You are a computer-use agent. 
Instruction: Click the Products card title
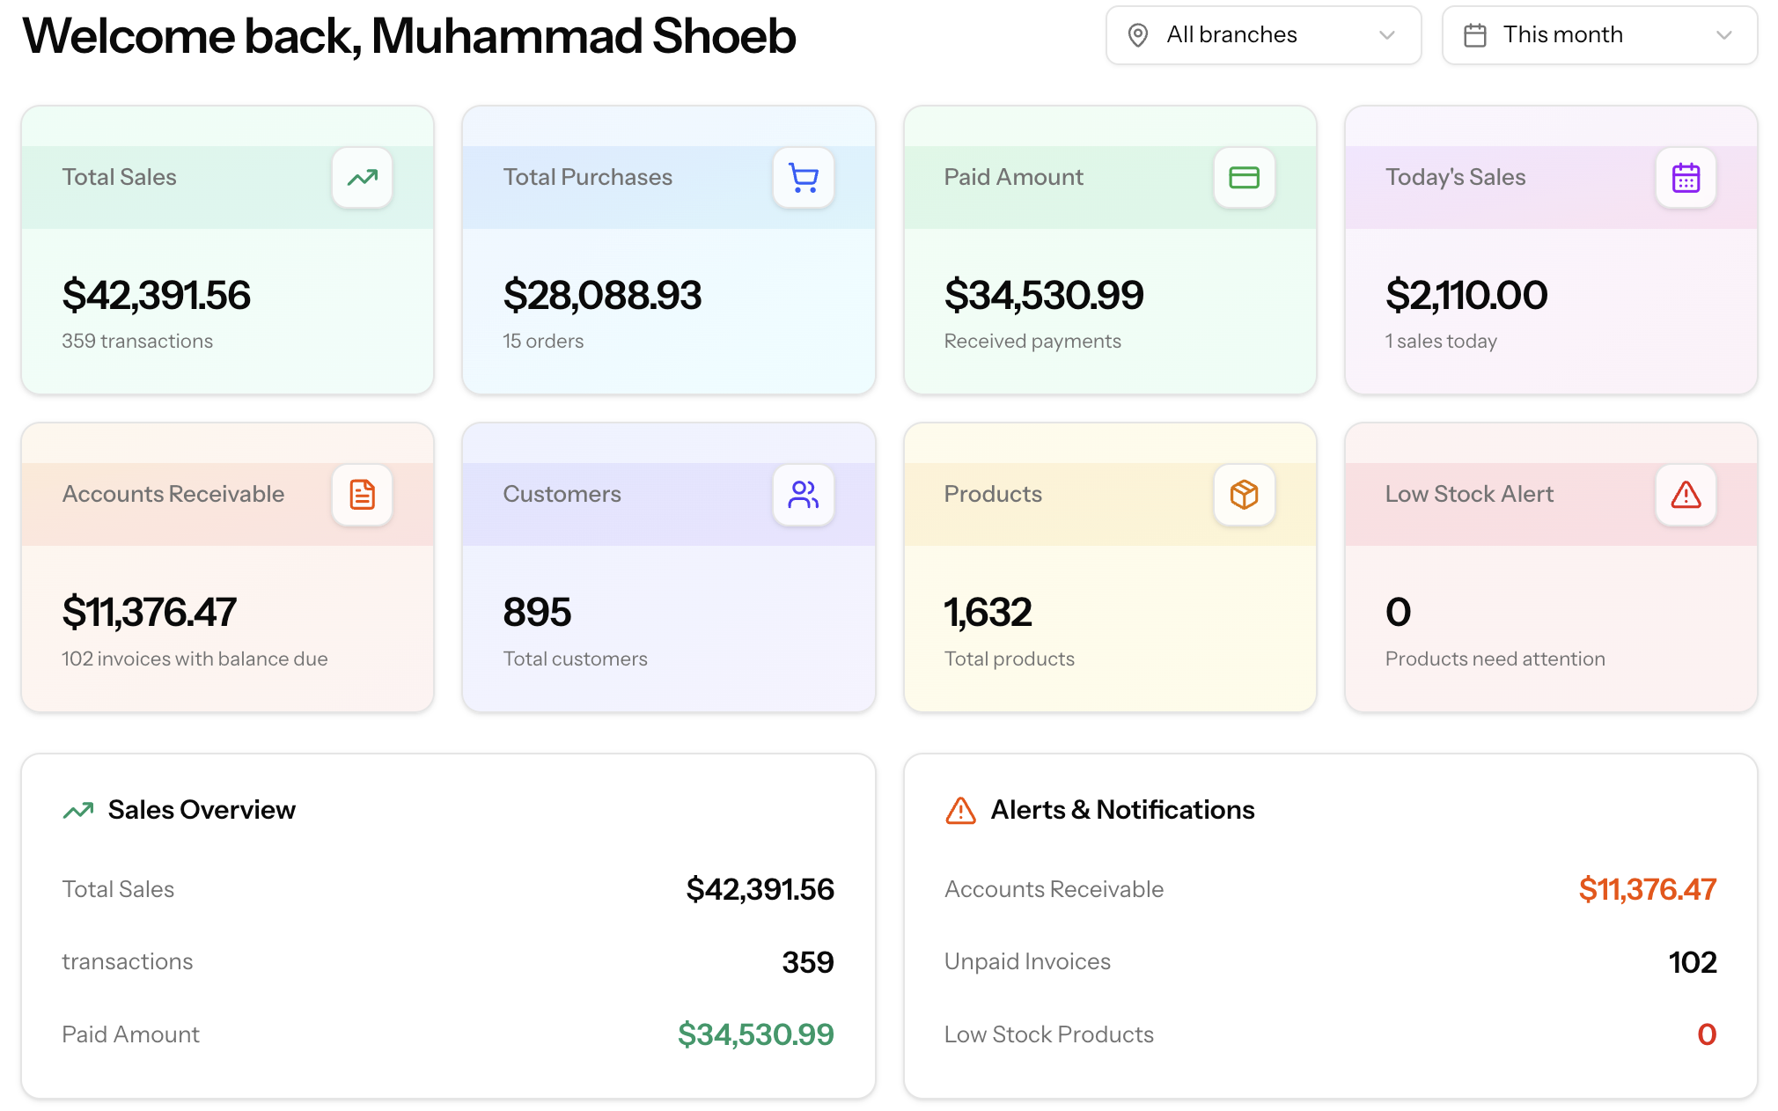[x=993, y=495]
